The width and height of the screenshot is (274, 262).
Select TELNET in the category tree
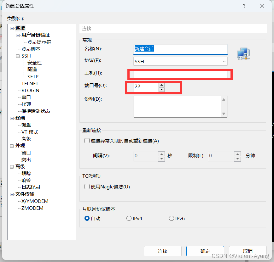click(x=30, y=83)
